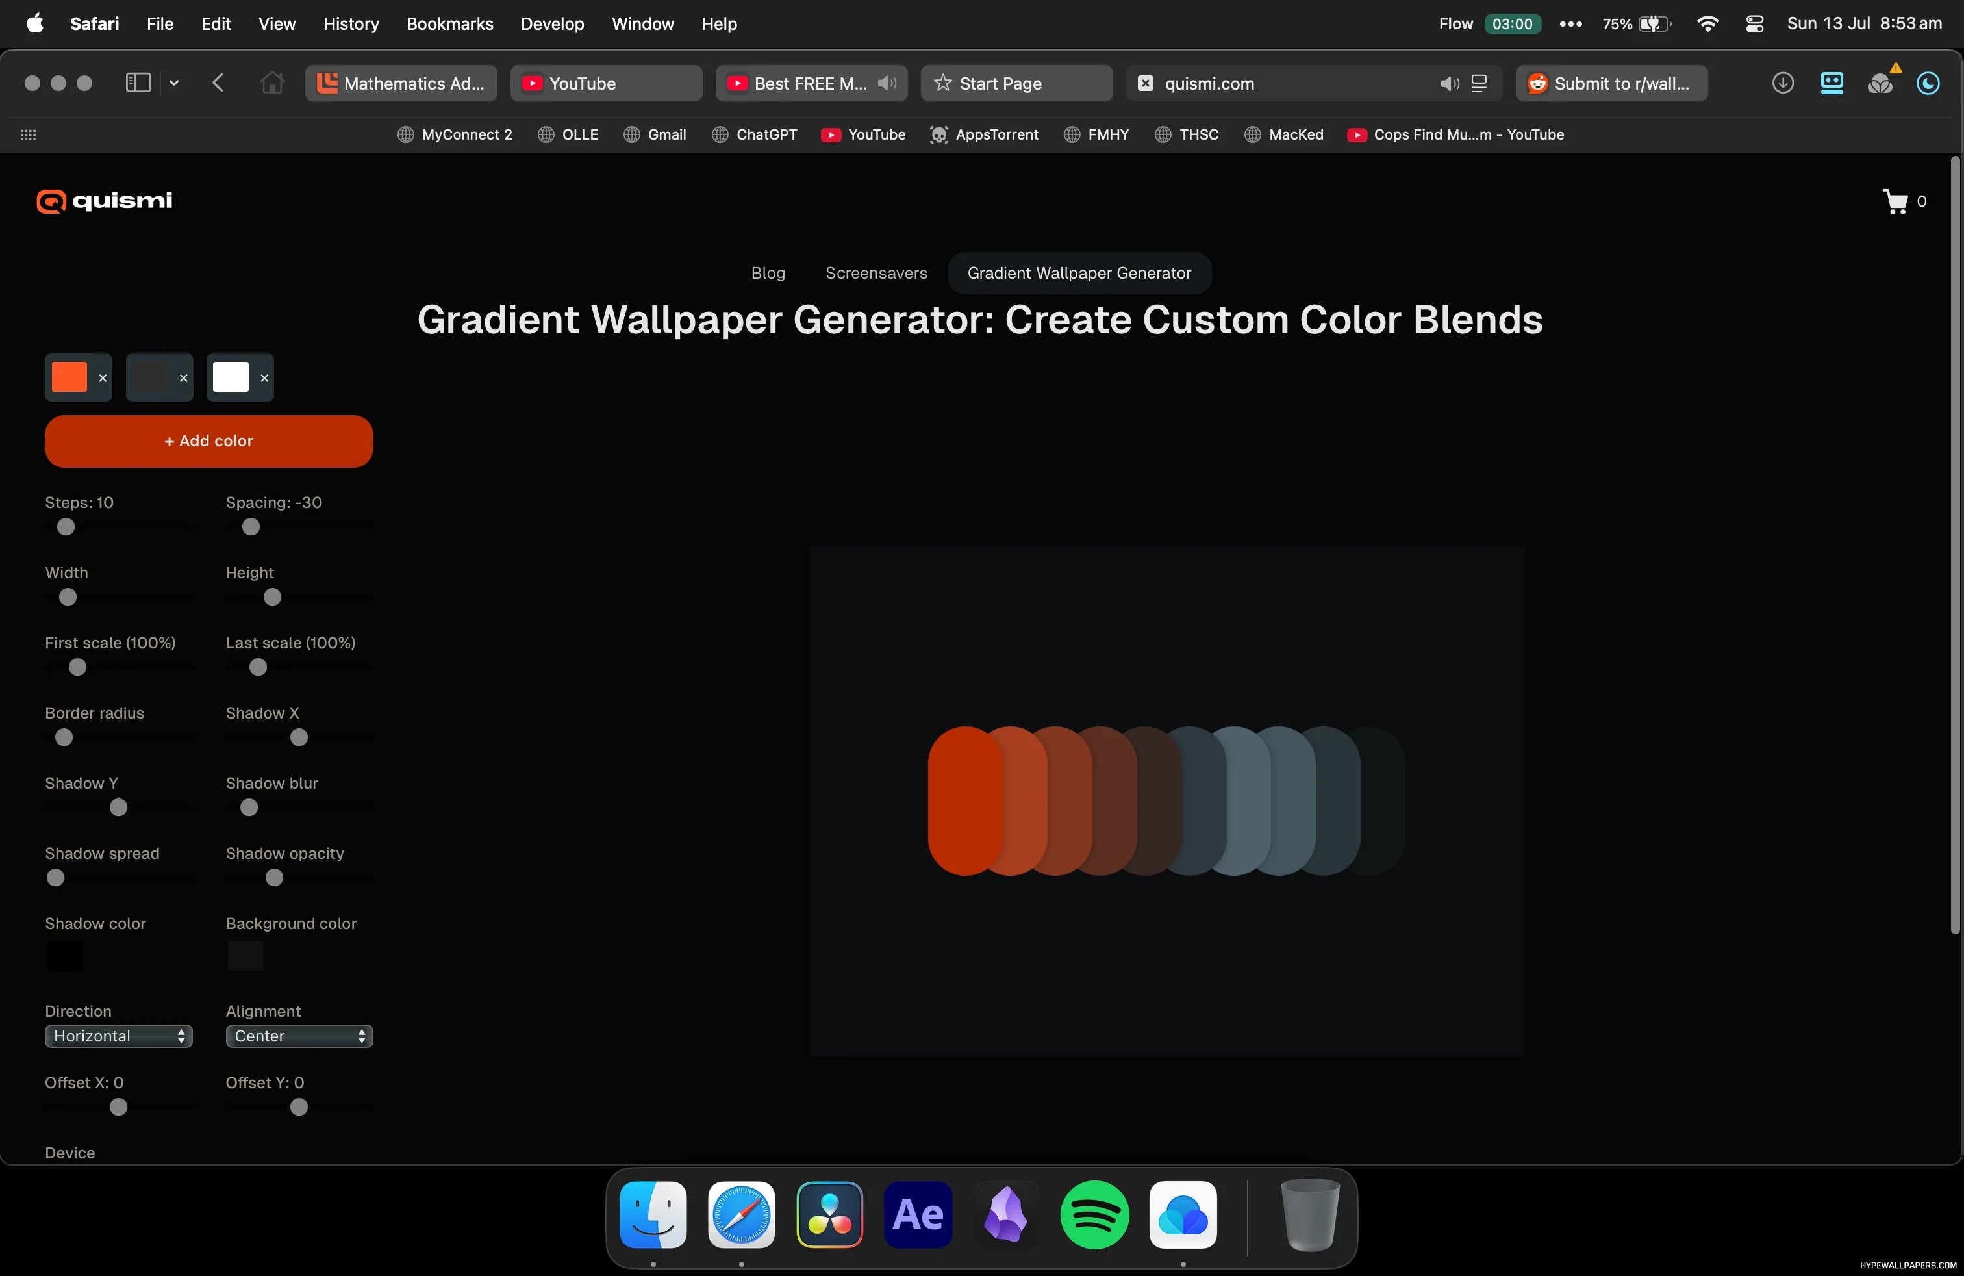Viewport: 1964px width, 1276px height.
Task: Switch to the Submit to r/wall... tab
Action: (x=1611, y=83)
